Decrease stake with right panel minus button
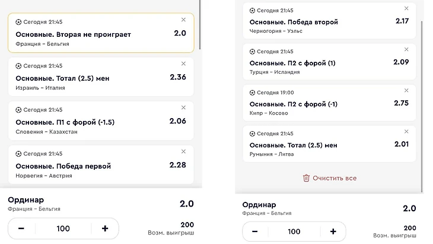433x244 pixels. [x=254, y=232]
